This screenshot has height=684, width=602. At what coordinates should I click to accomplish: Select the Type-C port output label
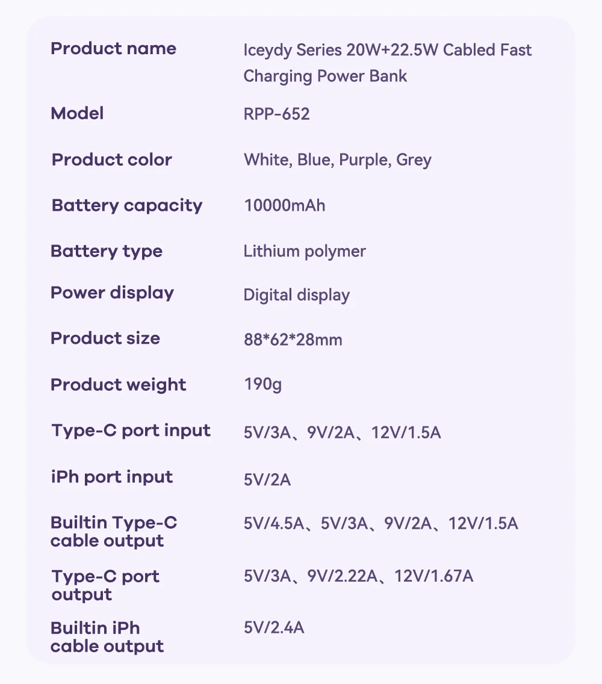coord(105,585)
